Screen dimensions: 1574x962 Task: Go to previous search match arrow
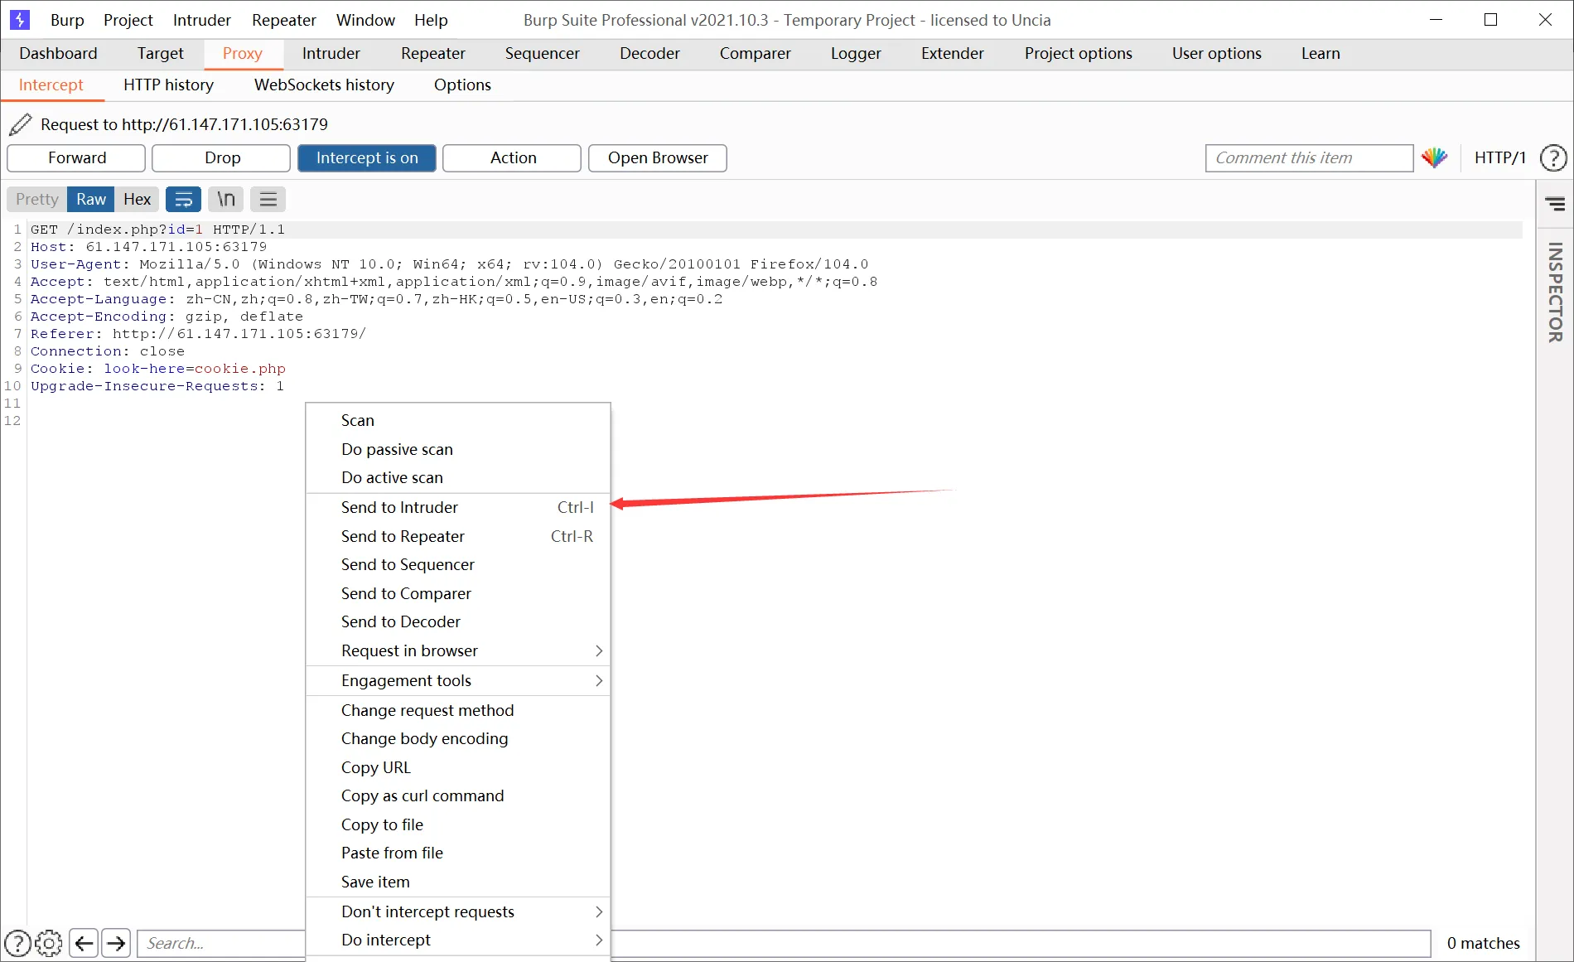[x=84, y=943]
